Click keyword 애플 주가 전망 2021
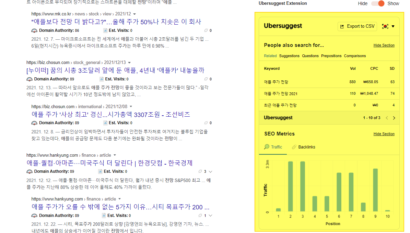The height and width of the screenshot is (233, 410). [x=281, y=93]
